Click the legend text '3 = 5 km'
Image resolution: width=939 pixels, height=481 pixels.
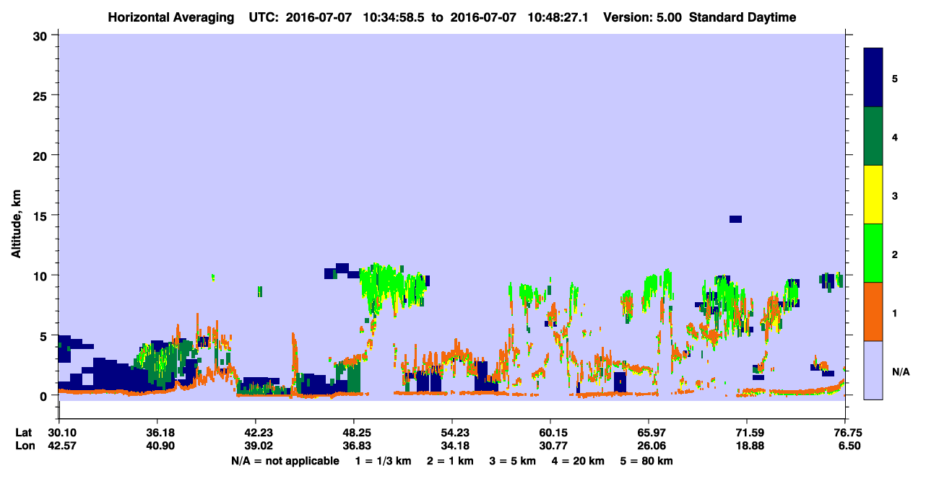tap(512, 461)
